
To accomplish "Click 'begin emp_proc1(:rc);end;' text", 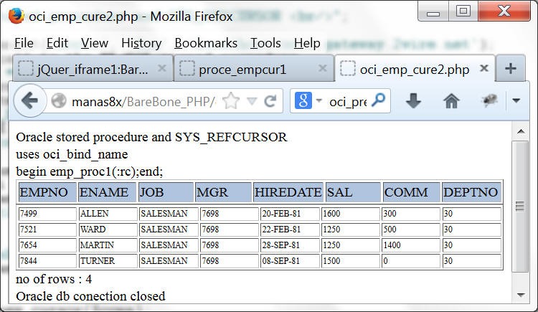I will click(89, 171).
